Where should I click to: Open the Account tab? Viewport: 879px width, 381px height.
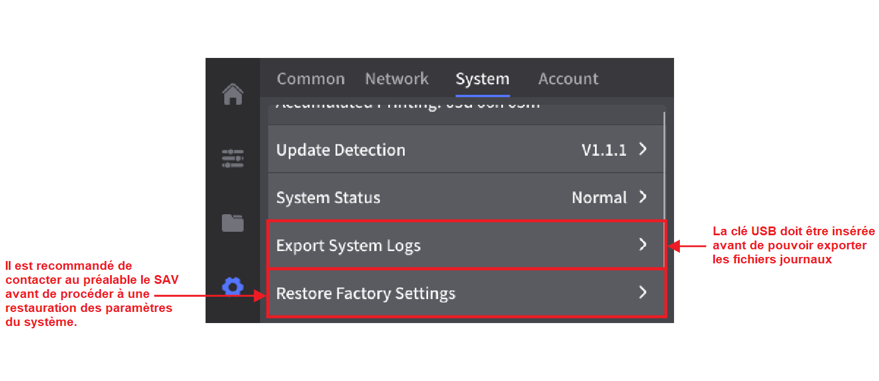pyautogui.click(x=568, y=79)
